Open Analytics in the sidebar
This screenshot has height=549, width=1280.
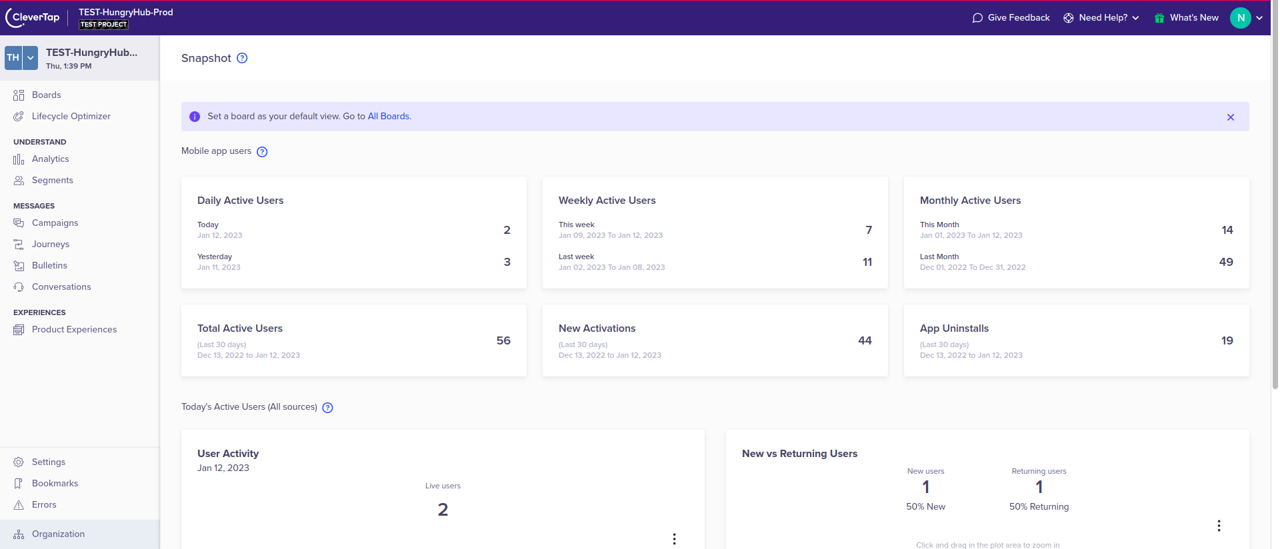point(51,159)
